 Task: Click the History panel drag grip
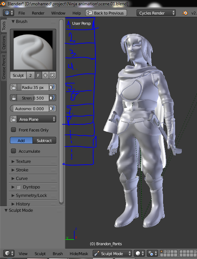coord(53,204)
